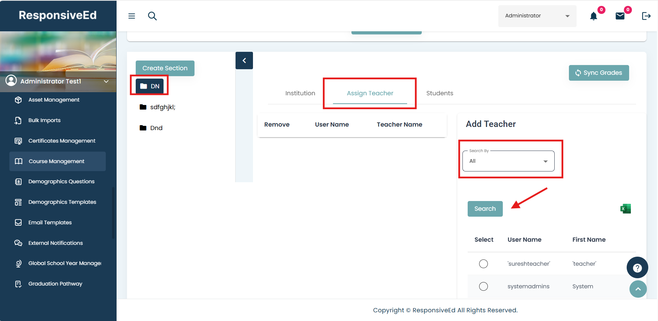The height and width of the screenshot is (321, 658).
Task: Collapse the sections panel with chevron
Action: [x=244, y=61]
